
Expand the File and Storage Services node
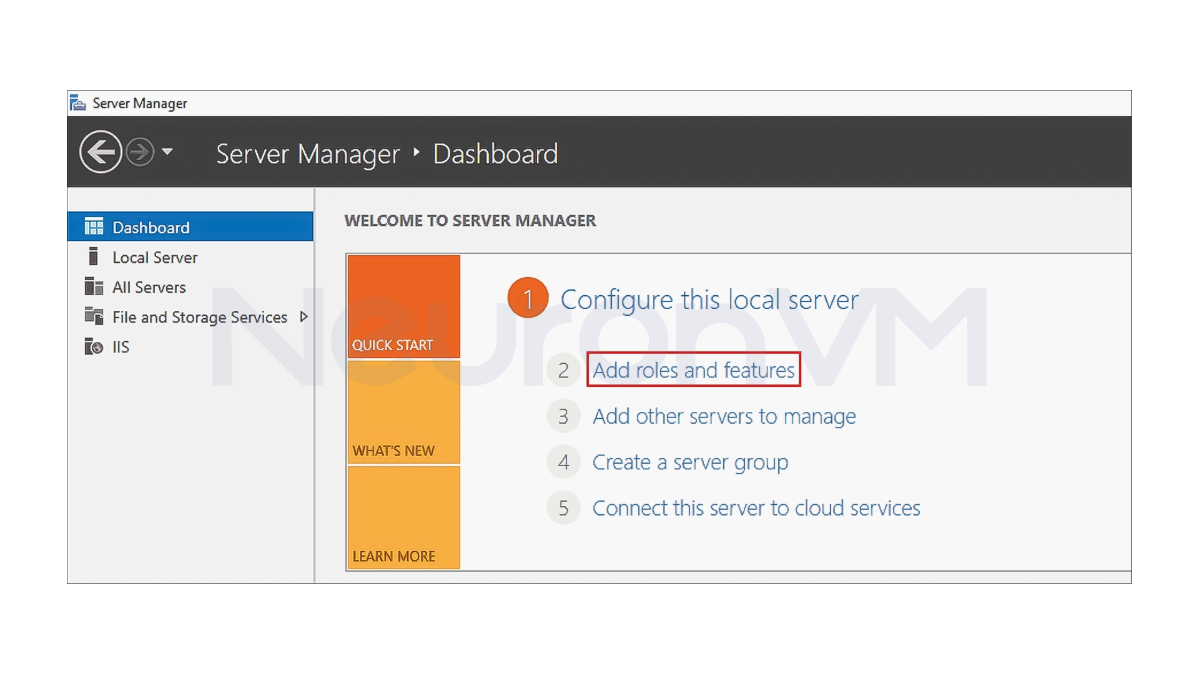click(304, 316)
